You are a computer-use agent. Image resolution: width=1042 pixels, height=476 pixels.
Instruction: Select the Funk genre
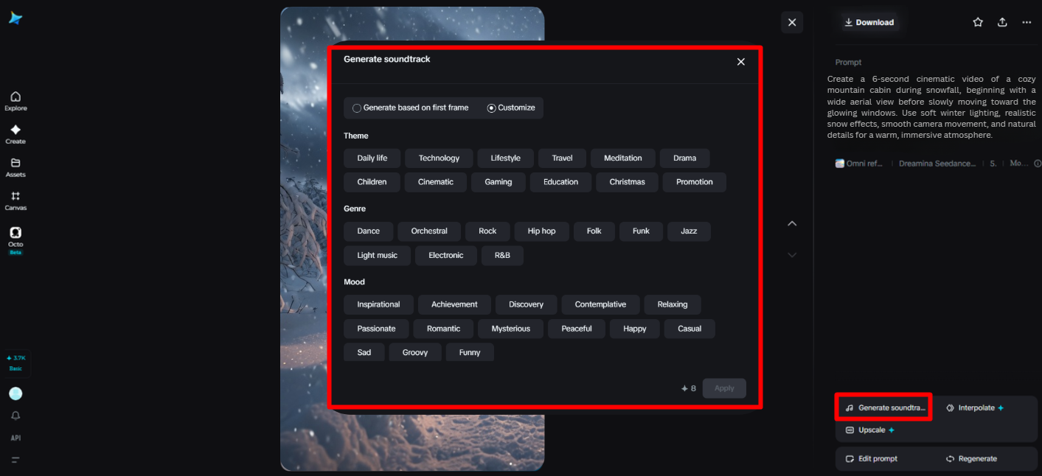[x=641, y=231]
